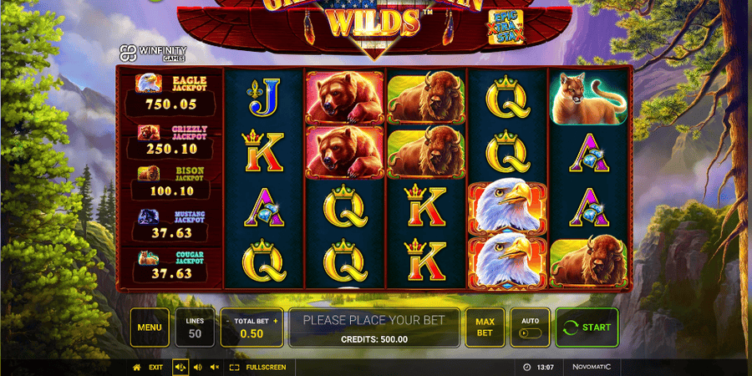Click the Cougar Jackpot icon
Screen dimensions: 752x376
pyautogui.click(x=149, y=258)
